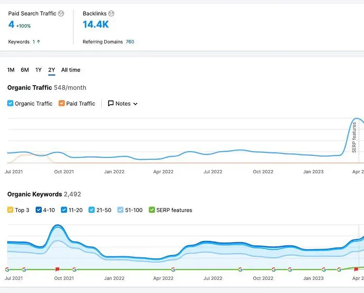Select the All time range tab
This screenshot has width=364, height=293.
70,70
